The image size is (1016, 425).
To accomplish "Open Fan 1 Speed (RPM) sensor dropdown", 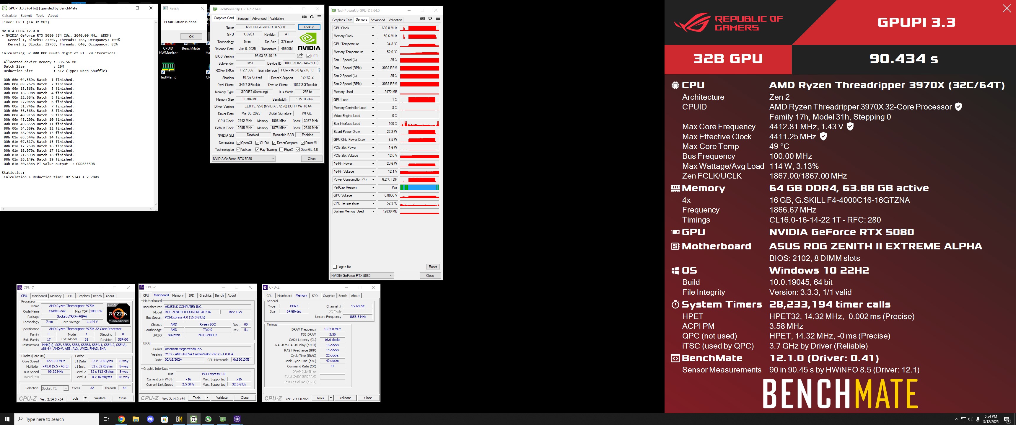I will click(x=373, y=68).
